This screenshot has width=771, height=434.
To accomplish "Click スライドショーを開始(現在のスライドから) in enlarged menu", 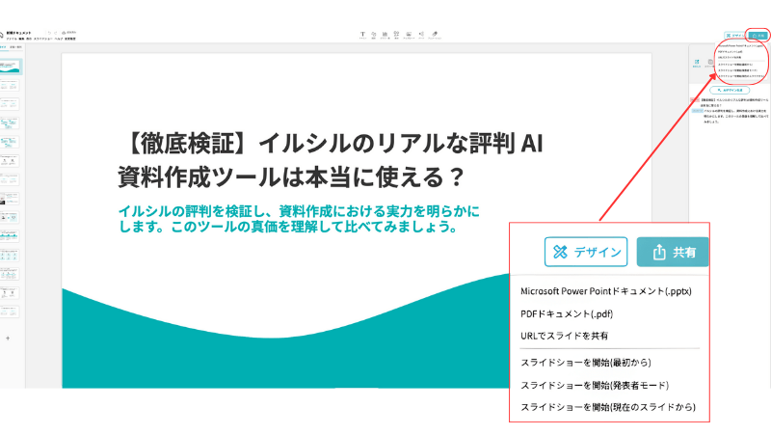I will [608, 407].
